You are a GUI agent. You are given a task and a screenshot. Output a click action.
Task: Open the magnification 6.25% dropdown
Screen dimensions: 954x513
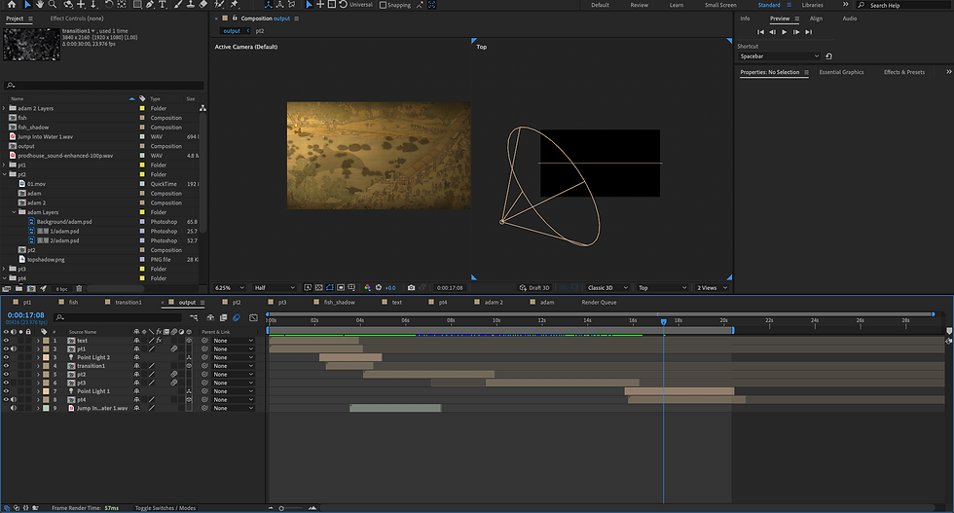click(x=230, y=288)
